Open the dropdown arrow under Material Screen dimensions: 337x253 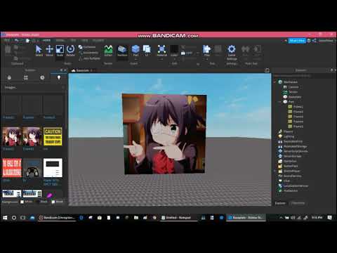[161, 59]
